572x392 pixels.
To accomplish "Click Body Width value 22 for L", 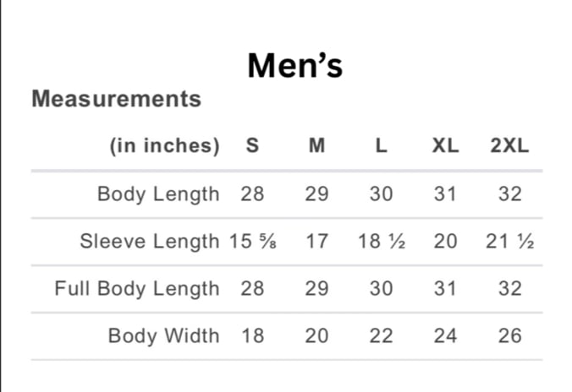I will click(382, 335).
